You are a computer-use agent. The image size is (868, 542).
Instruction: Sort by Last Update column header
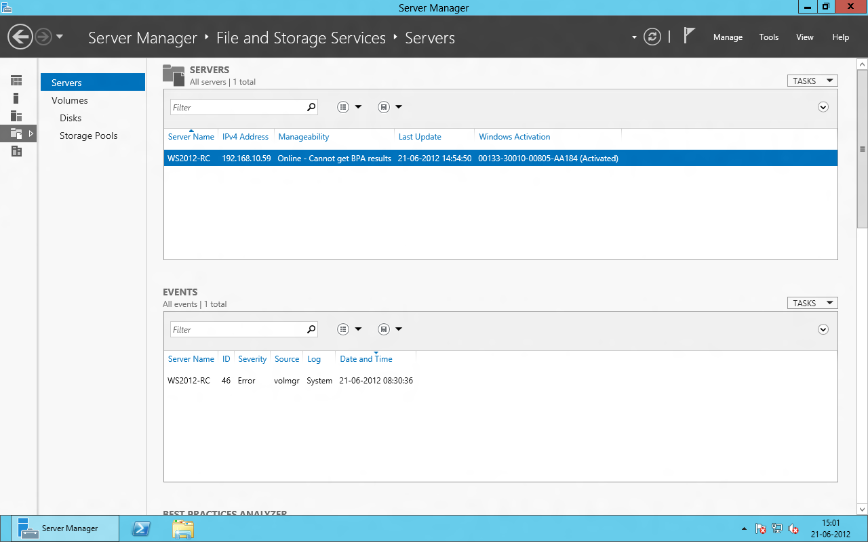[x=420, y=137]
